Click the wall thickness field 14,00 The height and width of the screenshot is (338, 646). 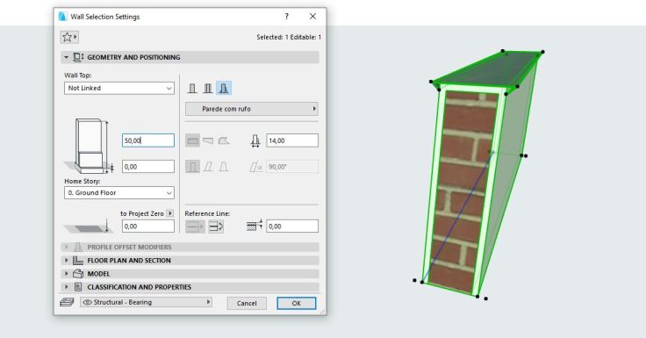pyautogui.click(x=292, y=140)
